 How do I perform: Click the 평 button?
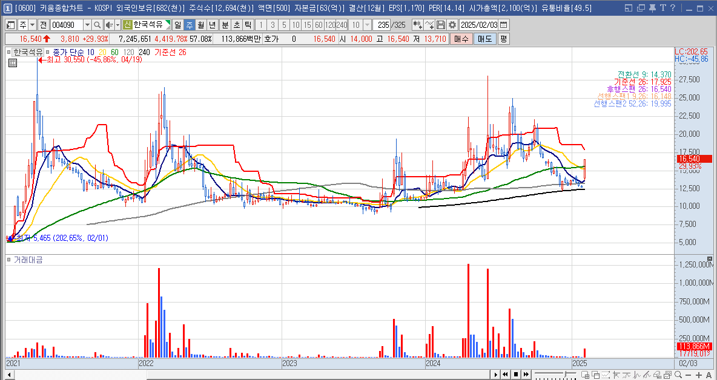point(503,39)
